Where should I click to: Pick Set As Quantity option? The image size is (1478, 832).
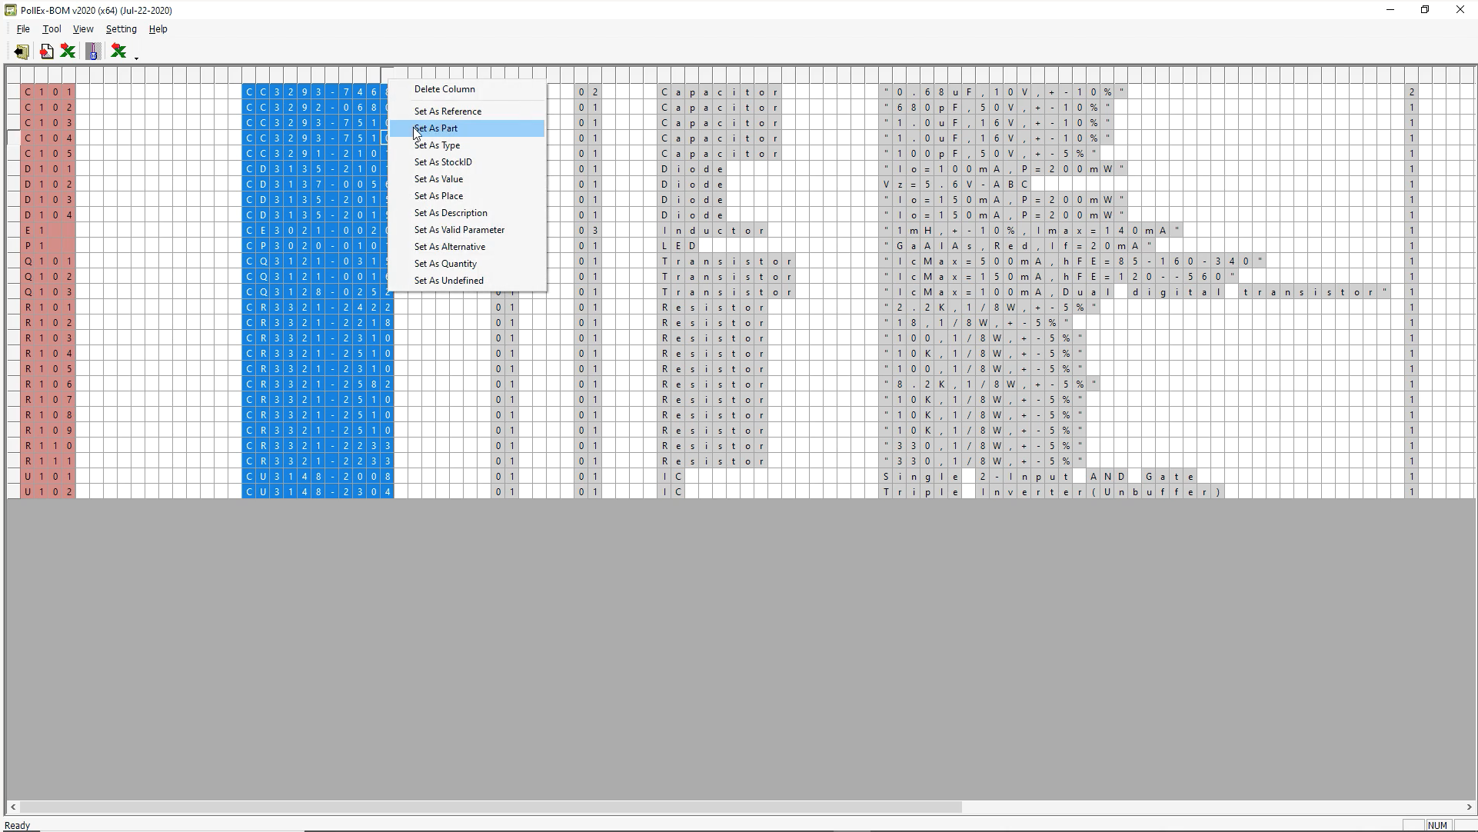(x=445, y=264)
